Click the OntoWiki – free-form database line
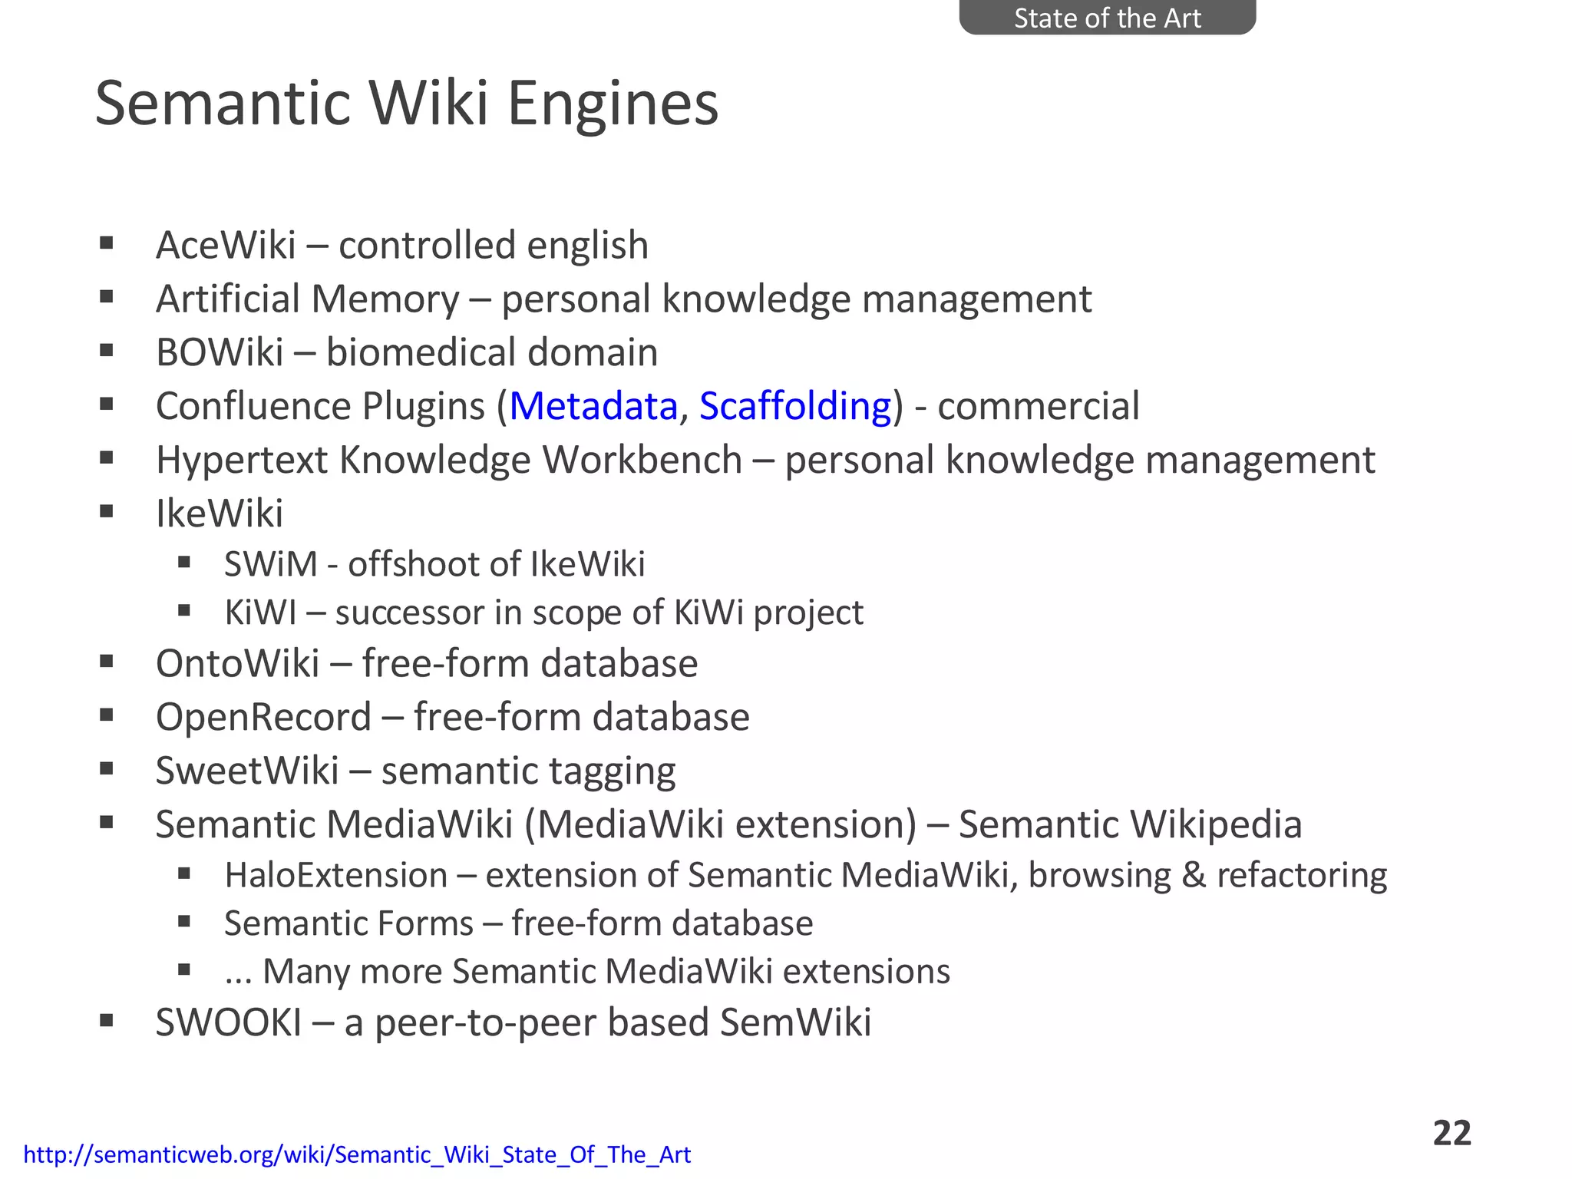Viewport: 1572px width, 1179px height. point(427,663)
